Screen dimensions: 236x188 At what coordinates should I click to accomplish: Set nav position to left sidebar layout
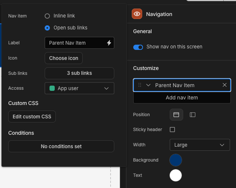point(192,115)
